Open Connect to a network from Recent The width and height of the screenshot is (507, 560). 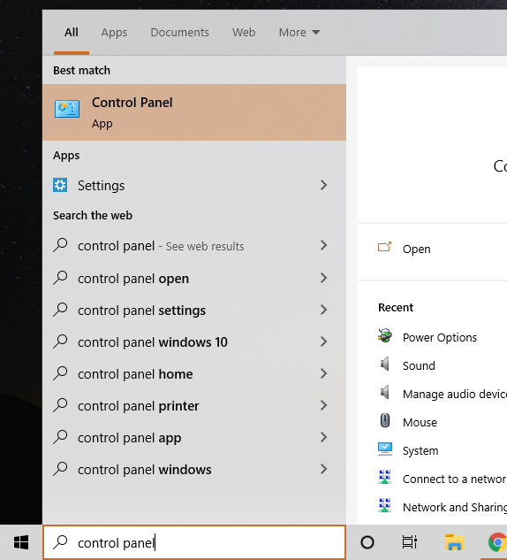(x=455, y=479)
